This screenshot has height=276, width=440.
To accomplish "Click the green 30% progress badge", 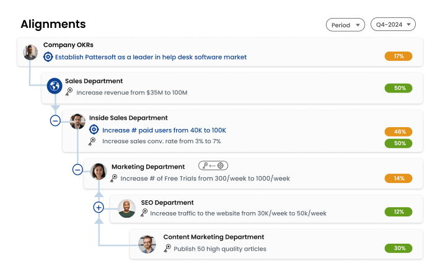I will pos(398,248).
